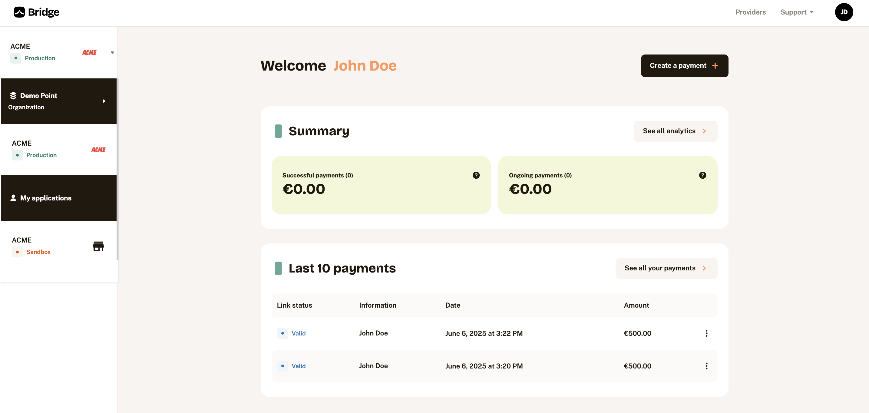Viewport: 869px width, 413px height.
Task: Click €500.00 in the 3:20 PM row
Action: click(x=637, y=366)
